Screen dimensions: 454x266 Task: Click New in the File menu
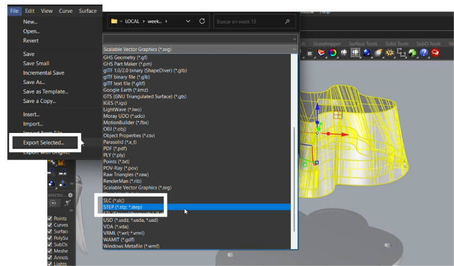(30, 22)
